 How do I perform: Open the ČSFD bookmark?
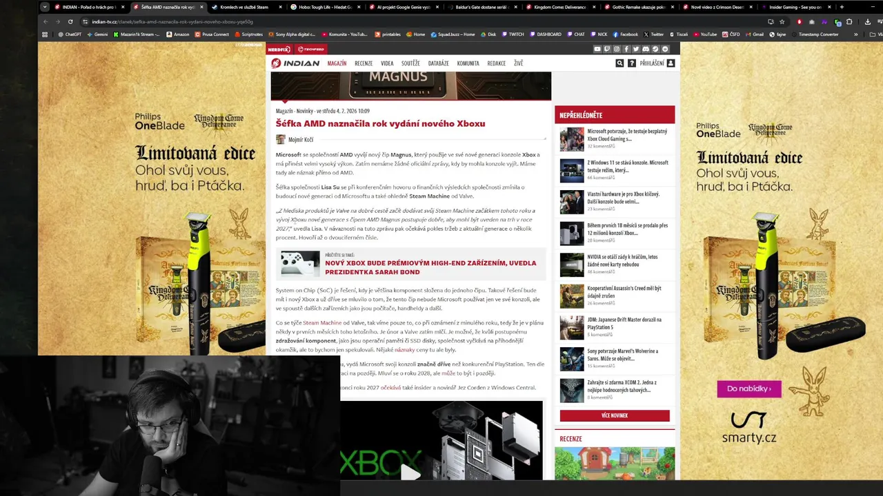coord(732,34)
